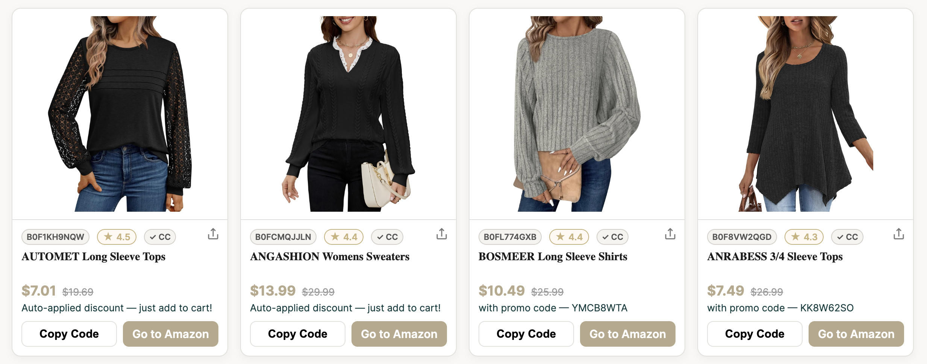
Task: Copy code for ANGASHION Womens Sweaters
Action: [298, 334]
